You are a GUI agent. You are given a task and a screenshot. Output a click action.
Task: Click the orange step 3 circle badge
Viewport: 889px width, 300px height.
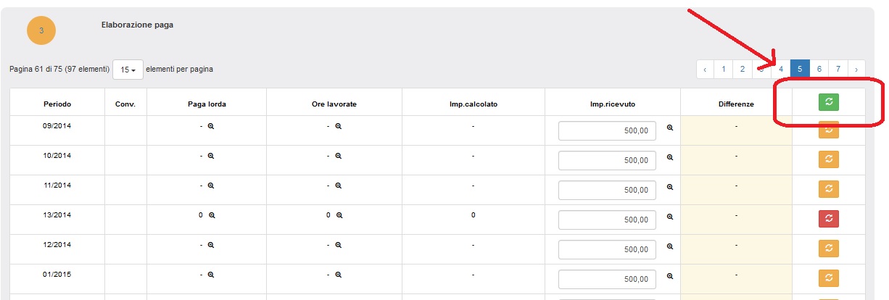pyautogui.click(x=41, y=30)
